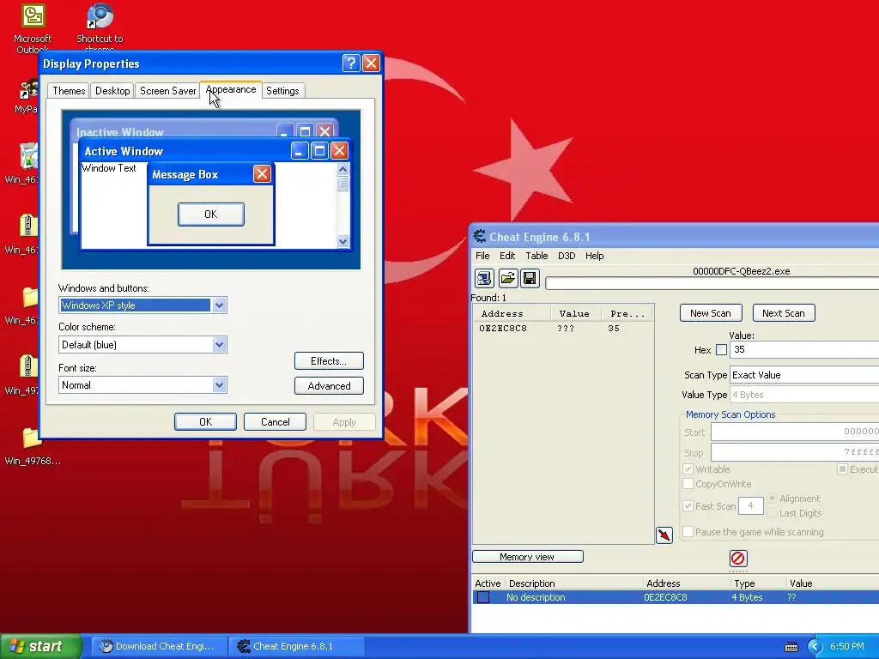Open process list in Cheat Engine
The height and width of the screenshot is (659, 879).
click(484, 279)
